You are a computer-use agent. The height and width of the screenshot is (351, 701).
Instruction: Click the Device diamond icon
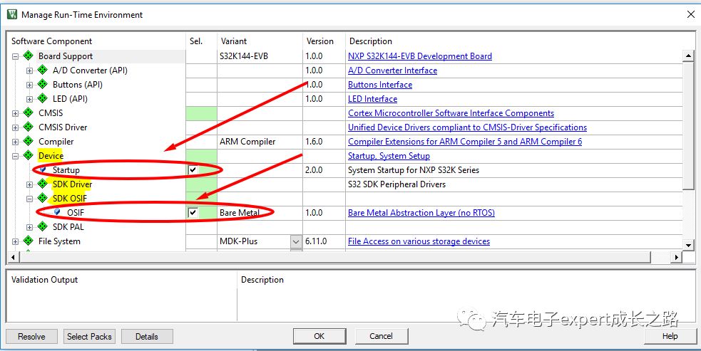[28, 155]
